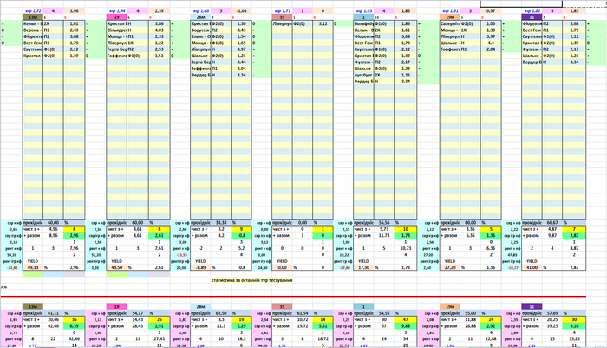Image resolution: width=607 pixels, height=348 pixels.
Task: Select the Вільярреал team cell
Action: [x=116, y=30]
